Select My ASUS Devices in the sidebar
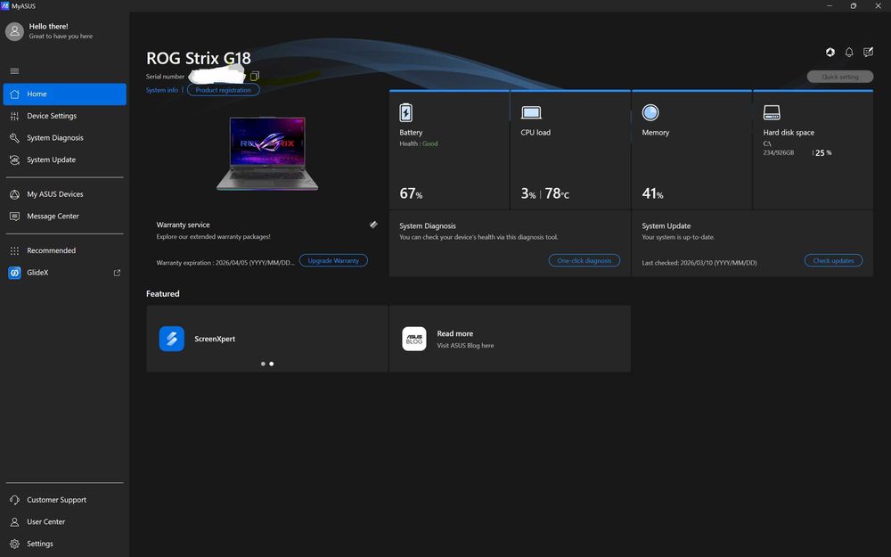This screenshot has height=557, width=891. [x=65, y=194]
